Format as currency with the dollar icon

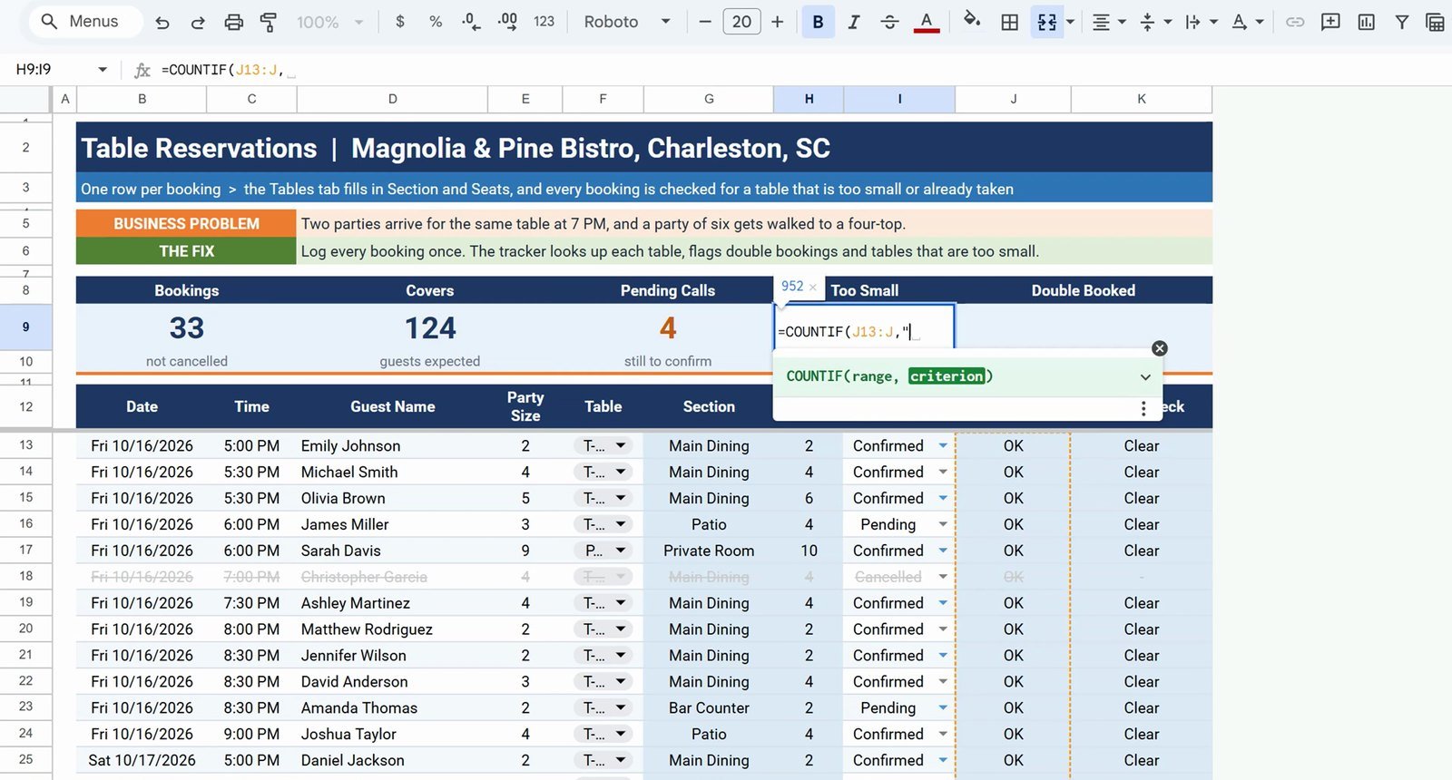tap(400, 22)
